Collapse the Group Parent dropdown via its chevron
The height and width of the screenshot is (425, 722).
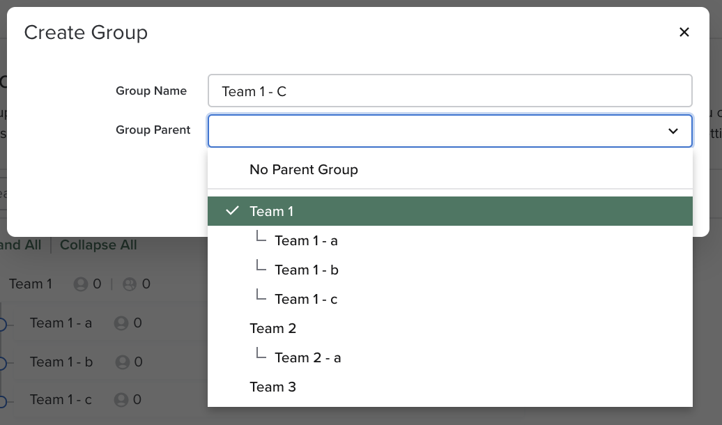tap(673, 131)
